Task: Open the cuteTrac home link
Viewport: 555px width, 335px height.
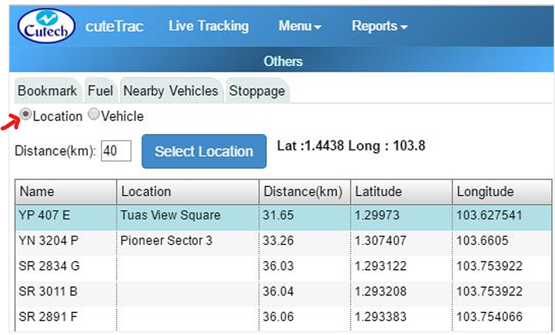Action: point(114,26)
